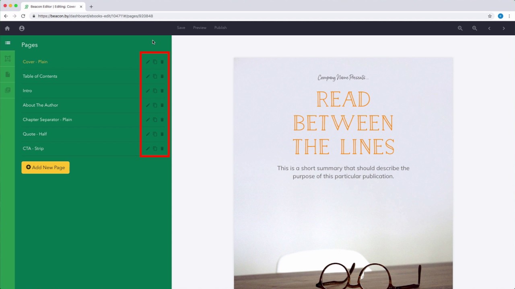The height and width of the screenshot is (289, 515).
Task: Duplicate the Intro page
Action: (x=155, y=91)
